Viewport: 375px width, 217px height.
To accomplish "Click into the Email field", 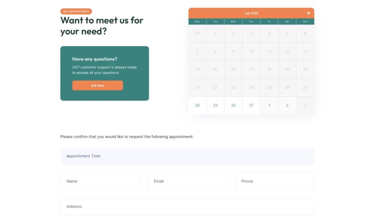I will tap(187, 181).
